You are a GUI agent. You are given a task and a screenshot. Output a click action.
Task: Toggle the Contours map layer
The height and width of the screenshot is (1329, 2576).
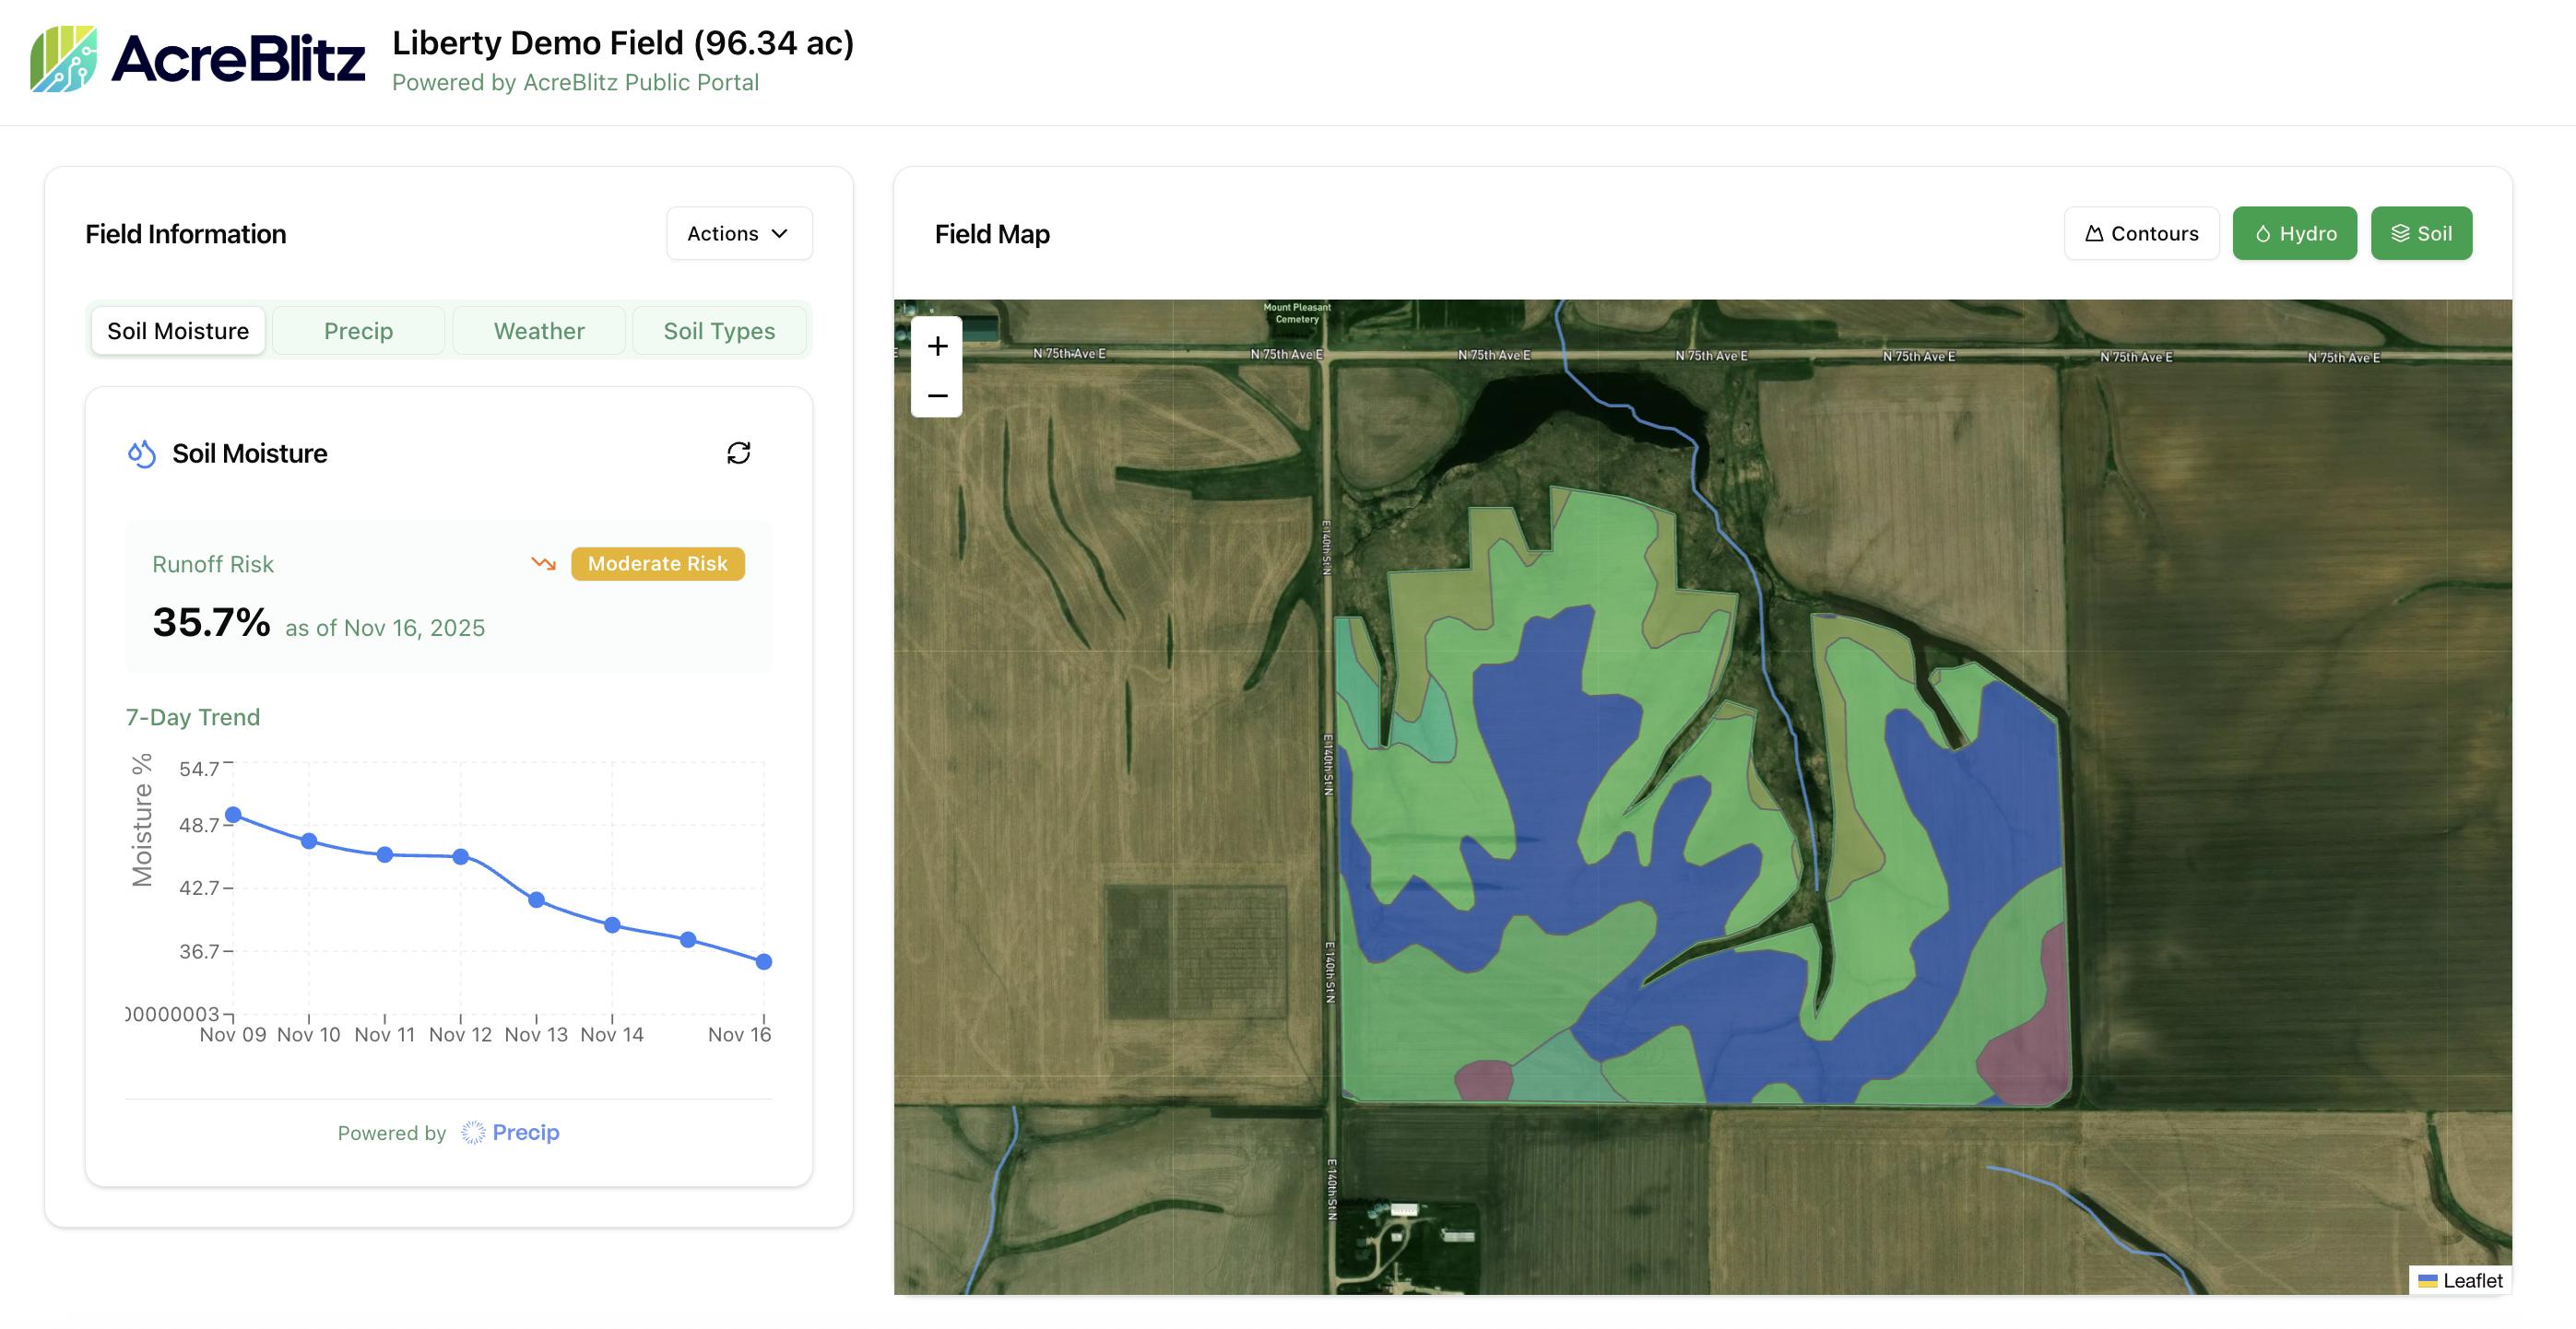(x=2141, y=233)
